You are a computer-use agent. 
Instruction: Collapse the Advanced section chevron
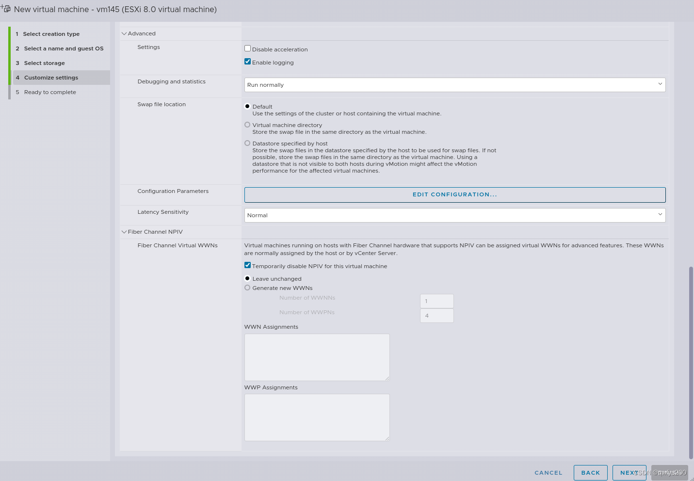124,33
